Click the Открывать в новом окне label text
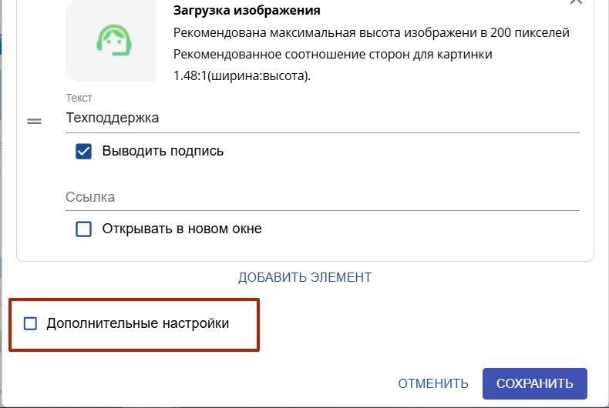The image size is (609, 408). point(182,229)
